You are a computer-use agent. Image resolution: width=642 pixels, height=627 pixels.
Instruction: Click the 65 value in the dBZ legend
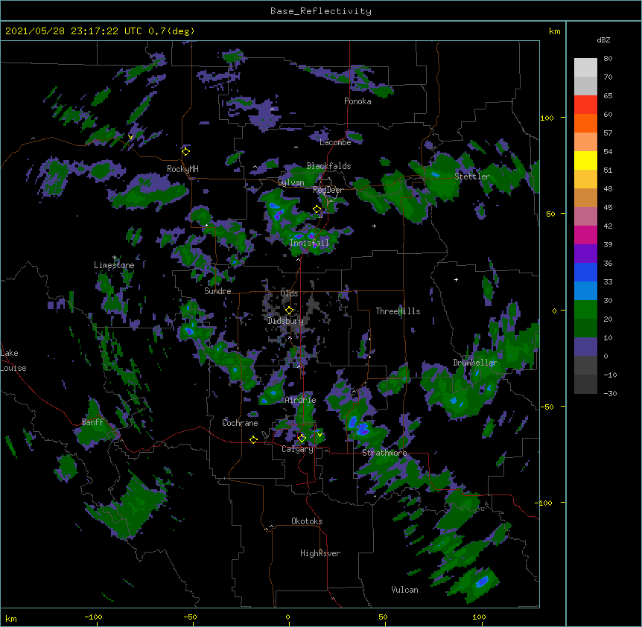point(608,96)
